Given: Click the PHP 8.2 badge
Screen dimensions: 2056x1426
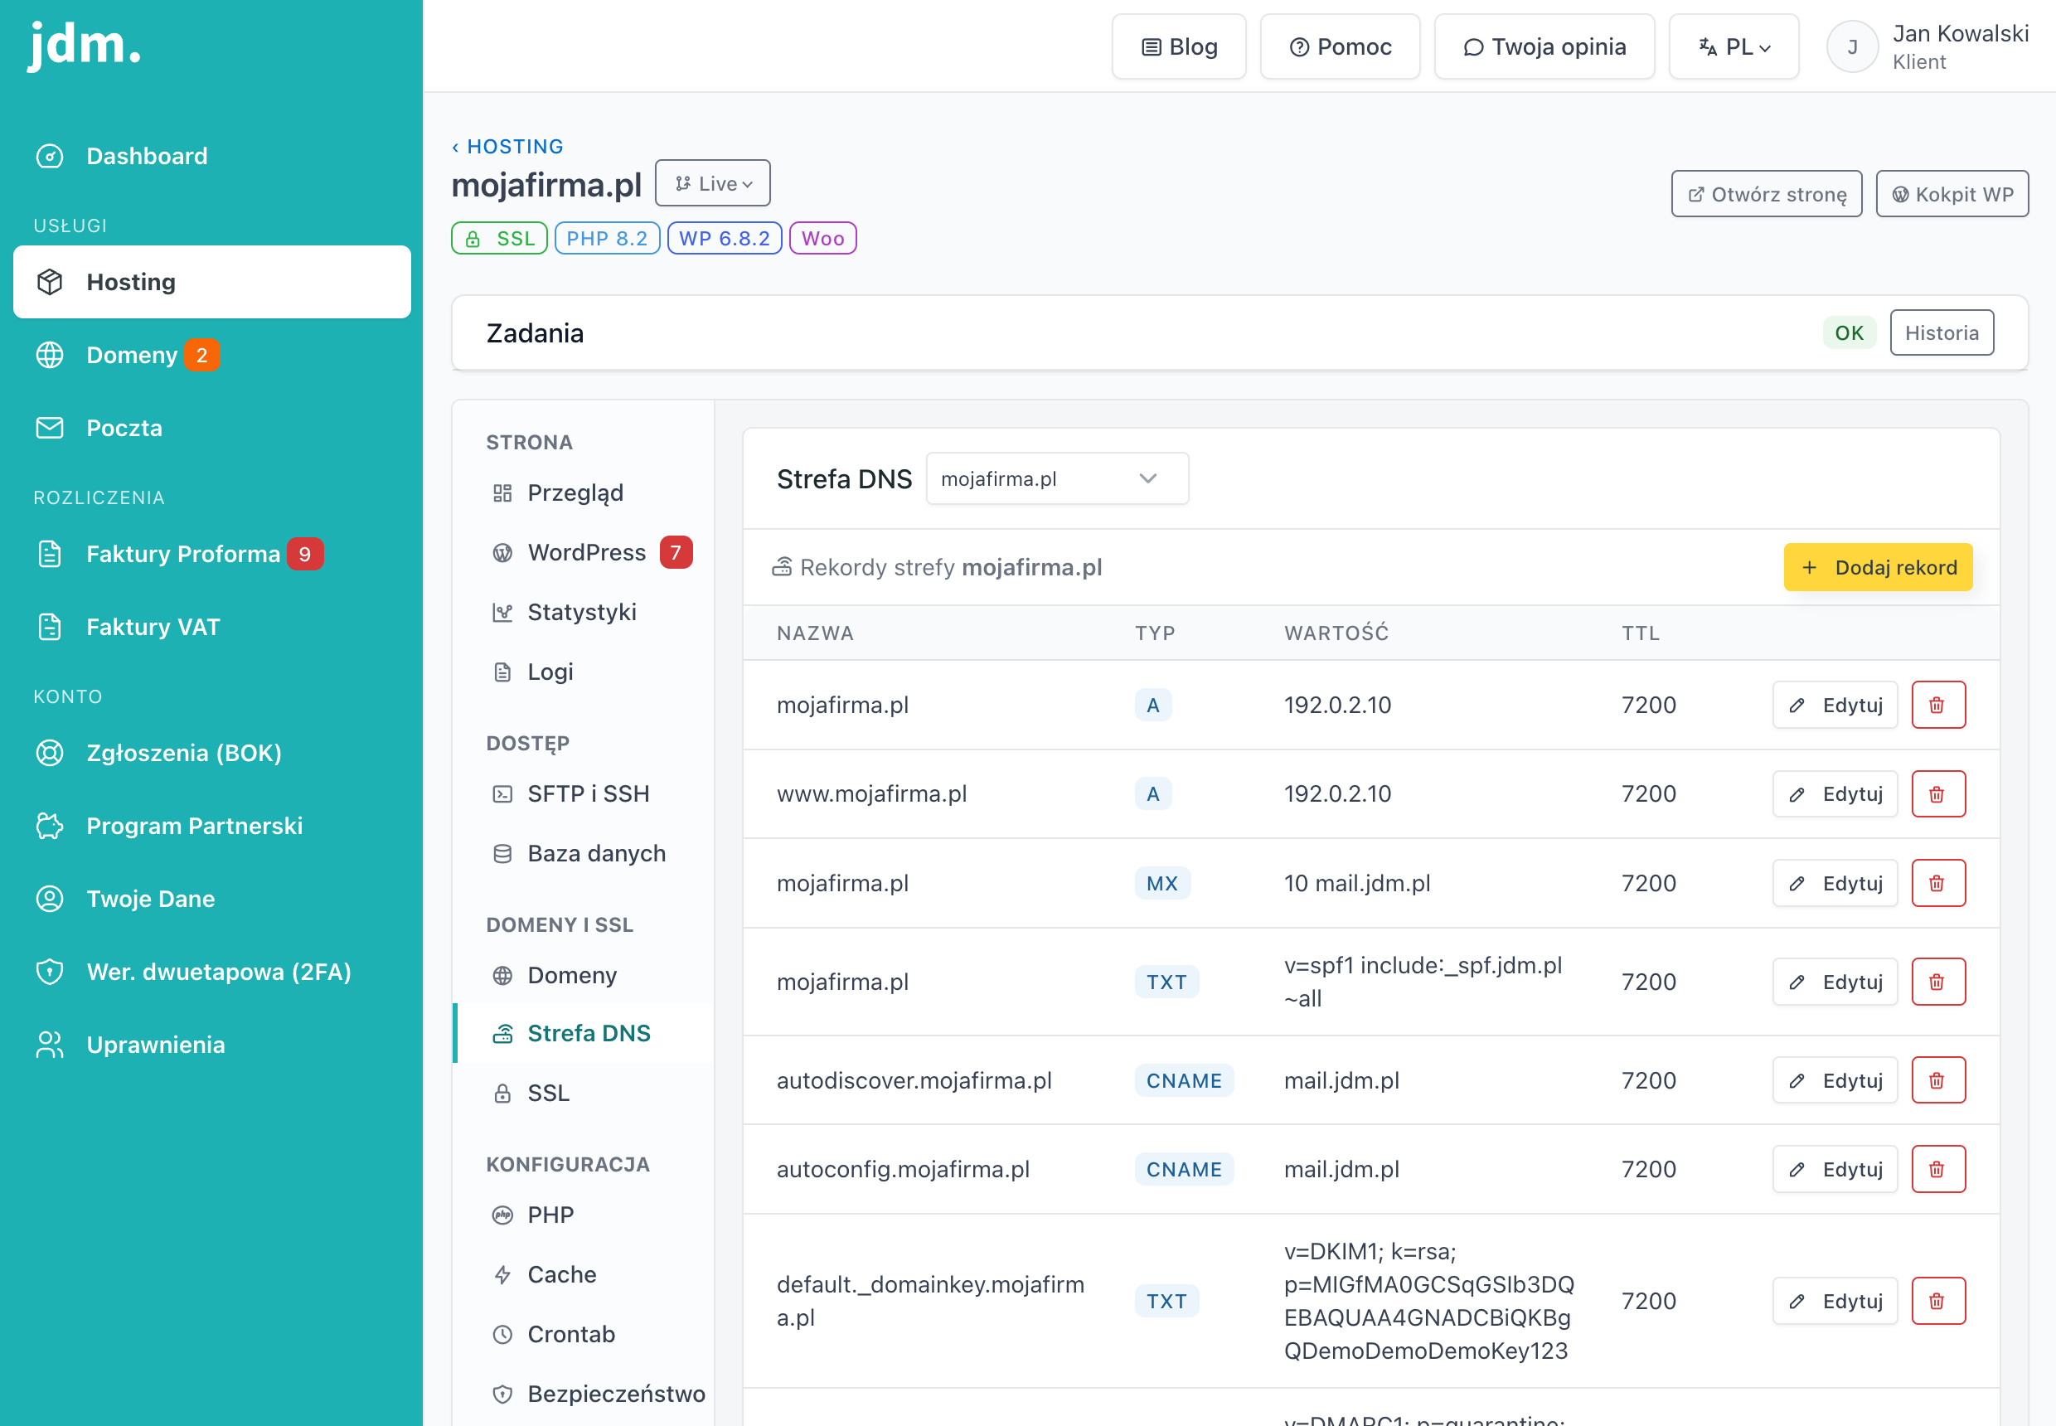Looking at the screenshot, I should [x=607, y=239].
